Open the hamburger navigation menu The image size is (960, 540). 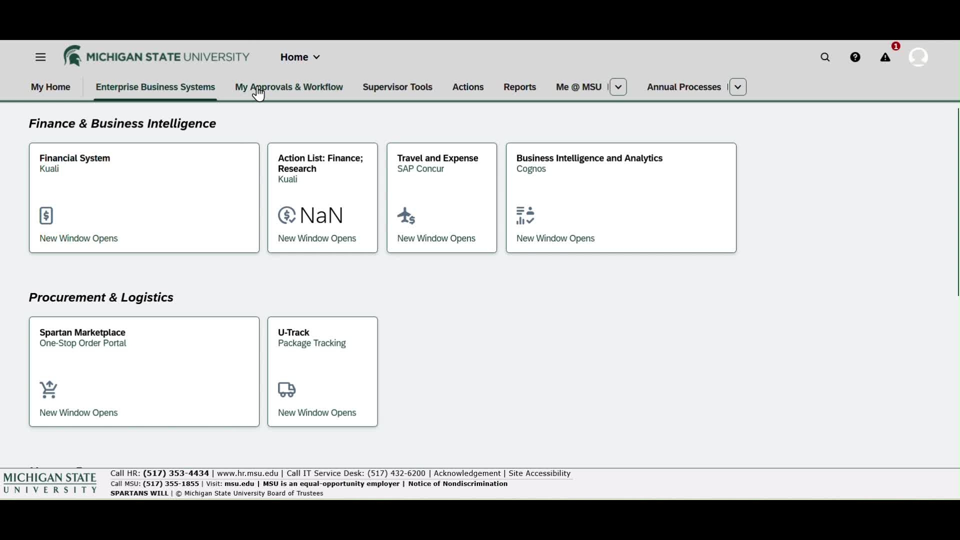[x=40, y=57]
